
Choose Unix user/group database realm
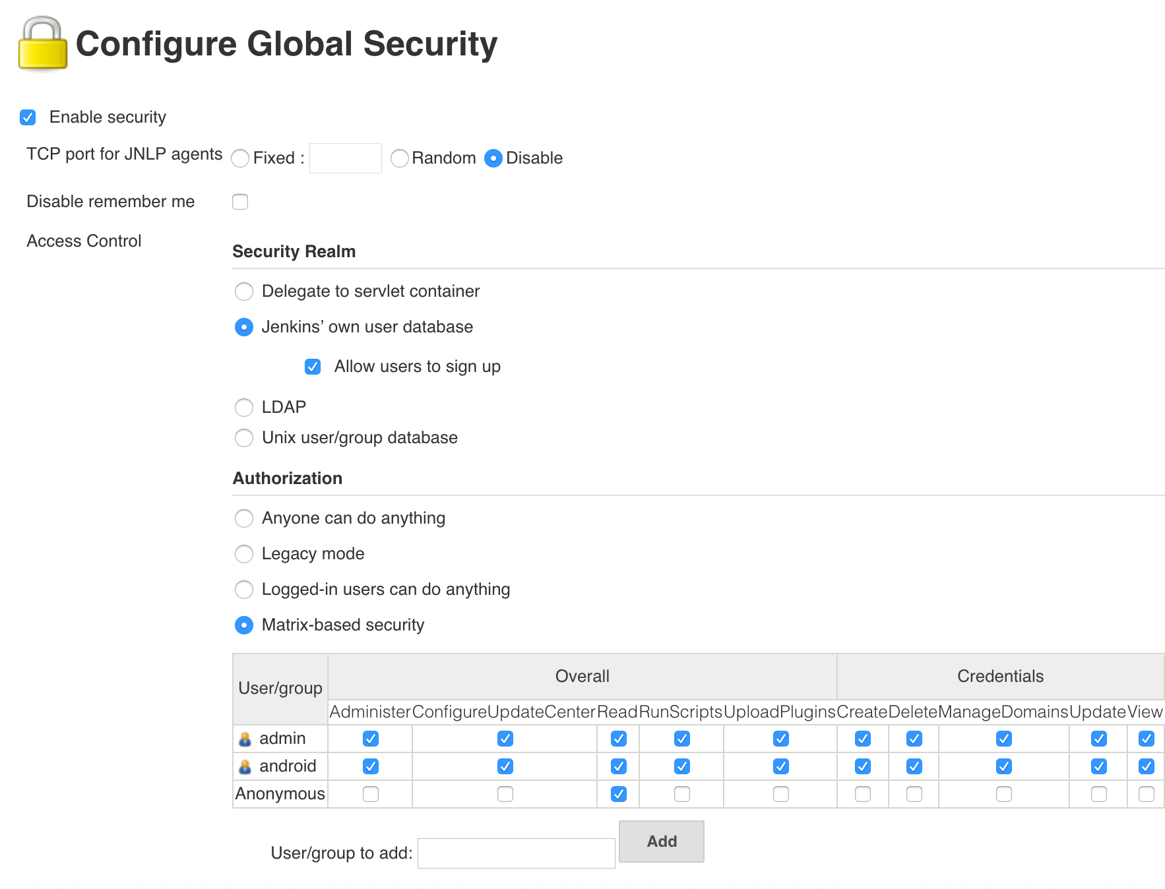pyautogui.click(x=244, y=438)
